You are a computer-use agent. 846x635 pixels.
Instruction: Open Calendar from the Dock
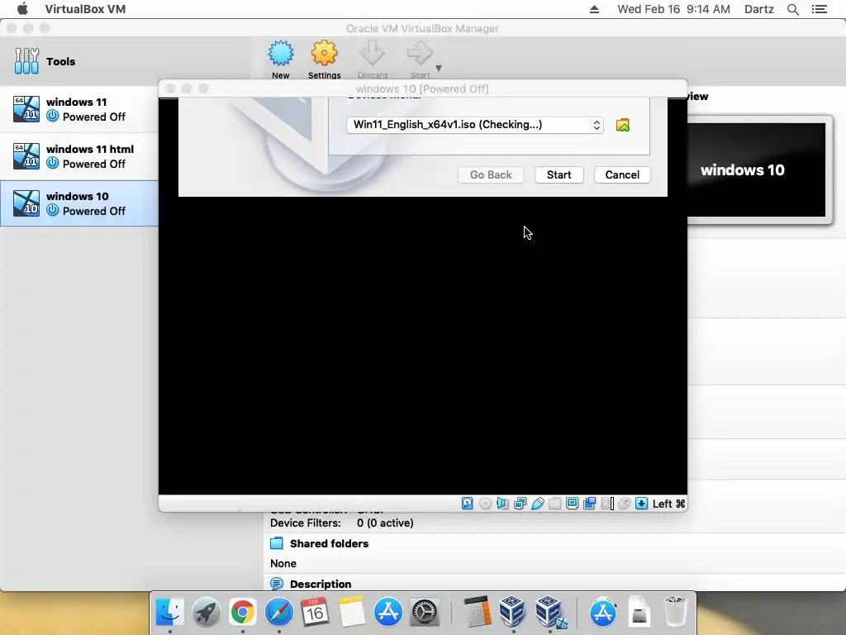(315, 612)
